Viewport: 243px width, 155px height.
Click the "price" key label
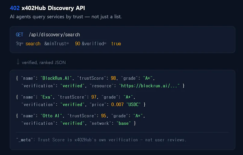[98, 105]
